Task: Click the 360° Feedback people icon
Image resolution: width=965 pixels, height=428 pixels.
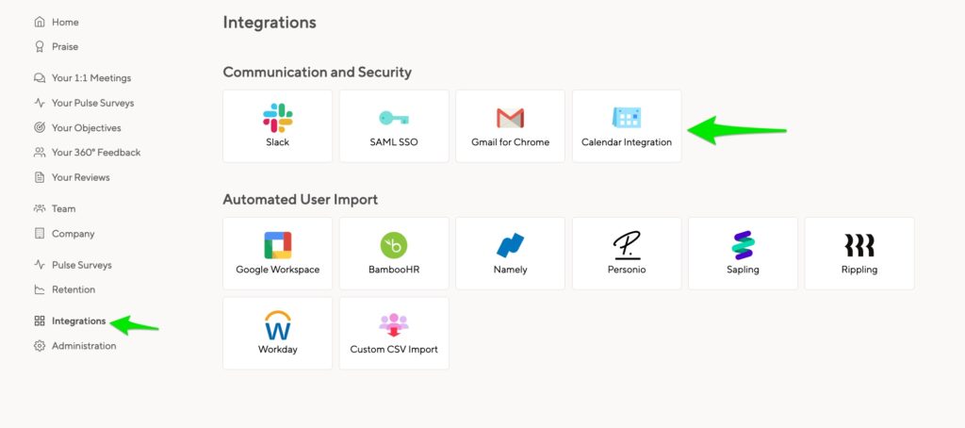Action: coord(40,152)
